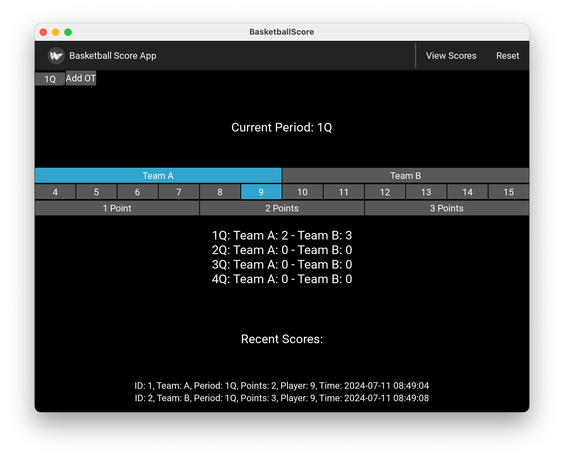564x458 pixels.
Task: Choose player number 8
Action: click(x=220, y=192)
